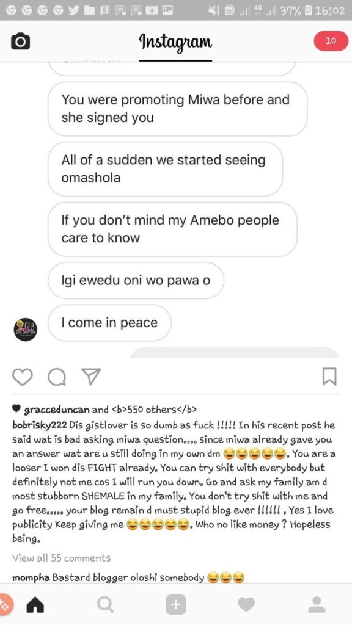Open the activity heart tab at the bottom
Screen dimensions: 352x625
246,605
